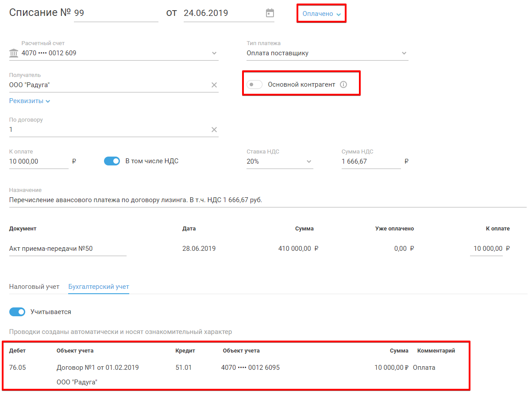Image resolution: width=528 pixels, height=395 pixels.
Task: Click info icon next to Основной контрагент
Action: (343, 84)
